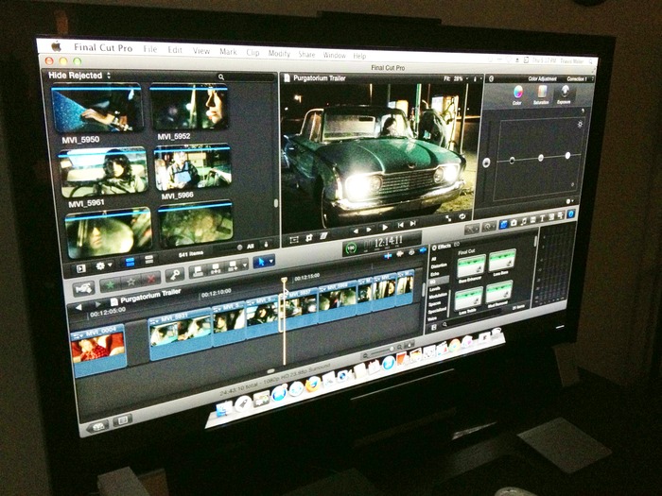Click the Connect clip to primary storyline button
This screenshot has height=496, width=662.
[198, 271]
